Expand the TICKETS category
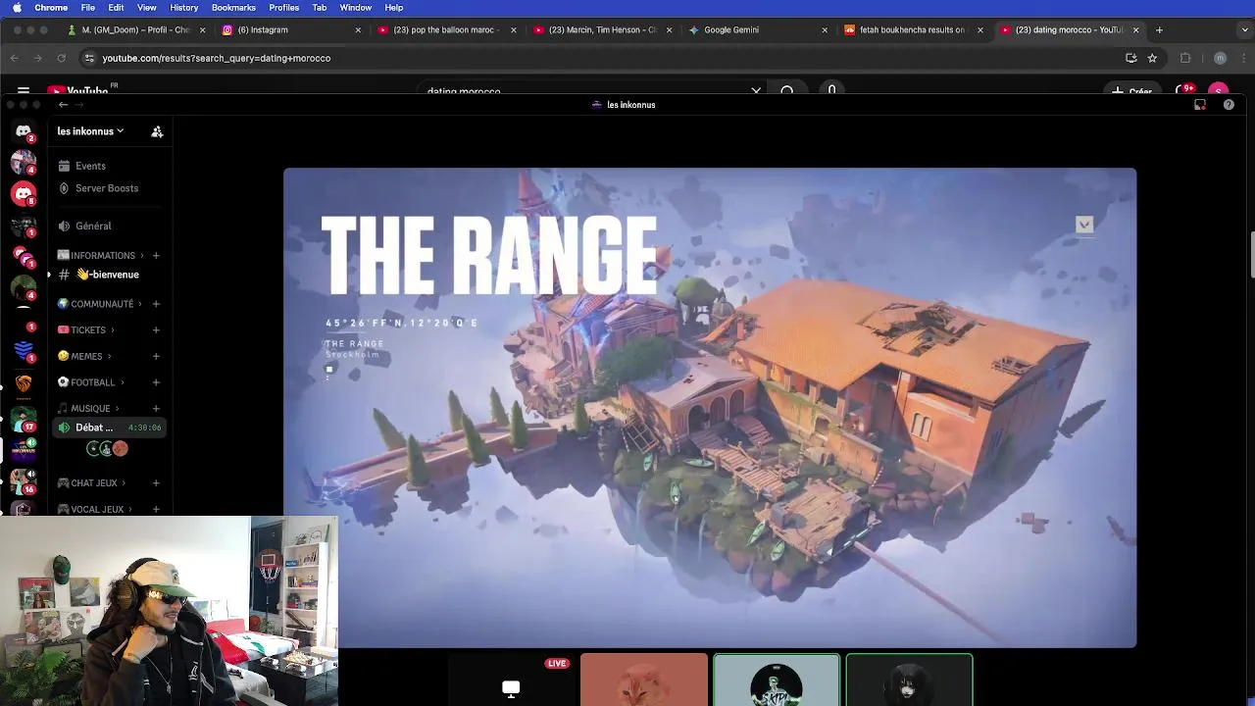This screenshot has width=1255, height=706. click(85, 329)
